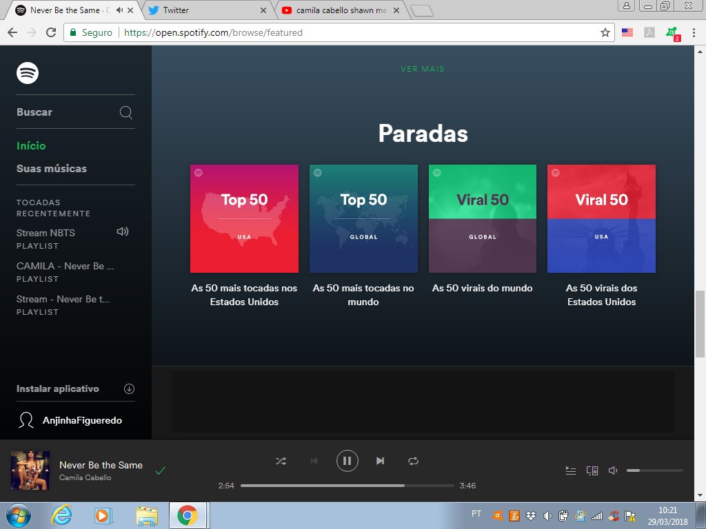
Task: Open the Stream NBTS playlist
Action: (x=46, y=233)
